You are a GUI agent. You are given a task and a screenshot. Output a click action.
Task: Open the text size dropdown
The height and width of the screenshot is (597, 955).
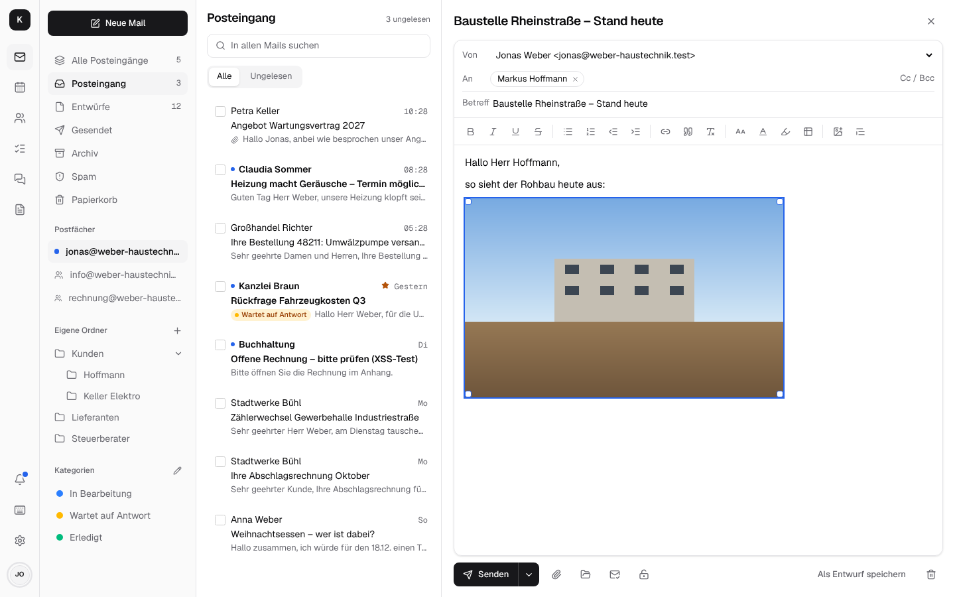[741, 131]
